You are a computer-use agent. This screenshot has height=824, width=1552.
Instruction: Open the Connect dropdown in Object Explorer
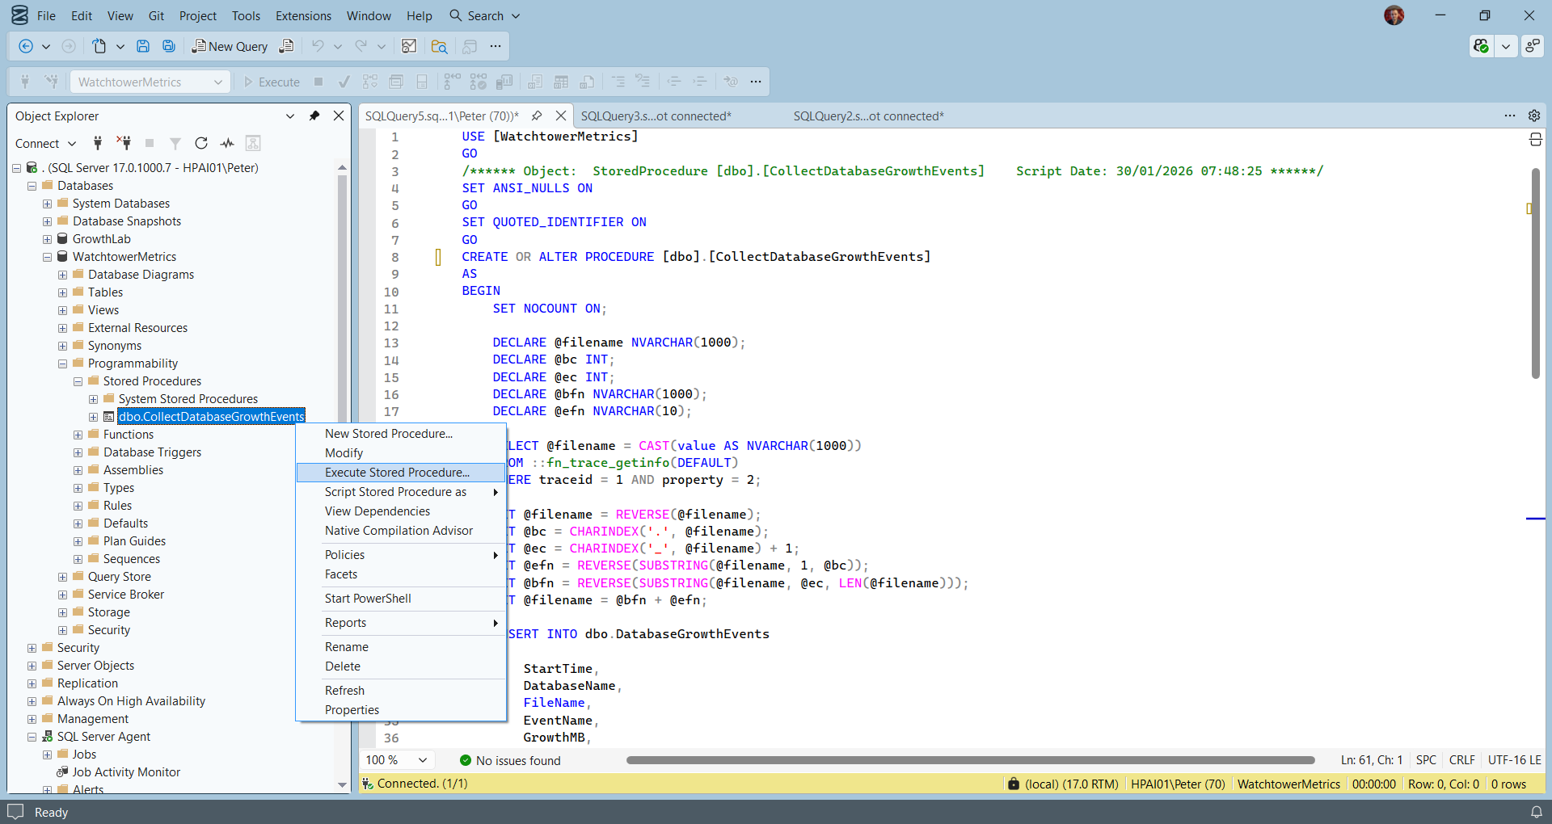(x=45, y=144)
